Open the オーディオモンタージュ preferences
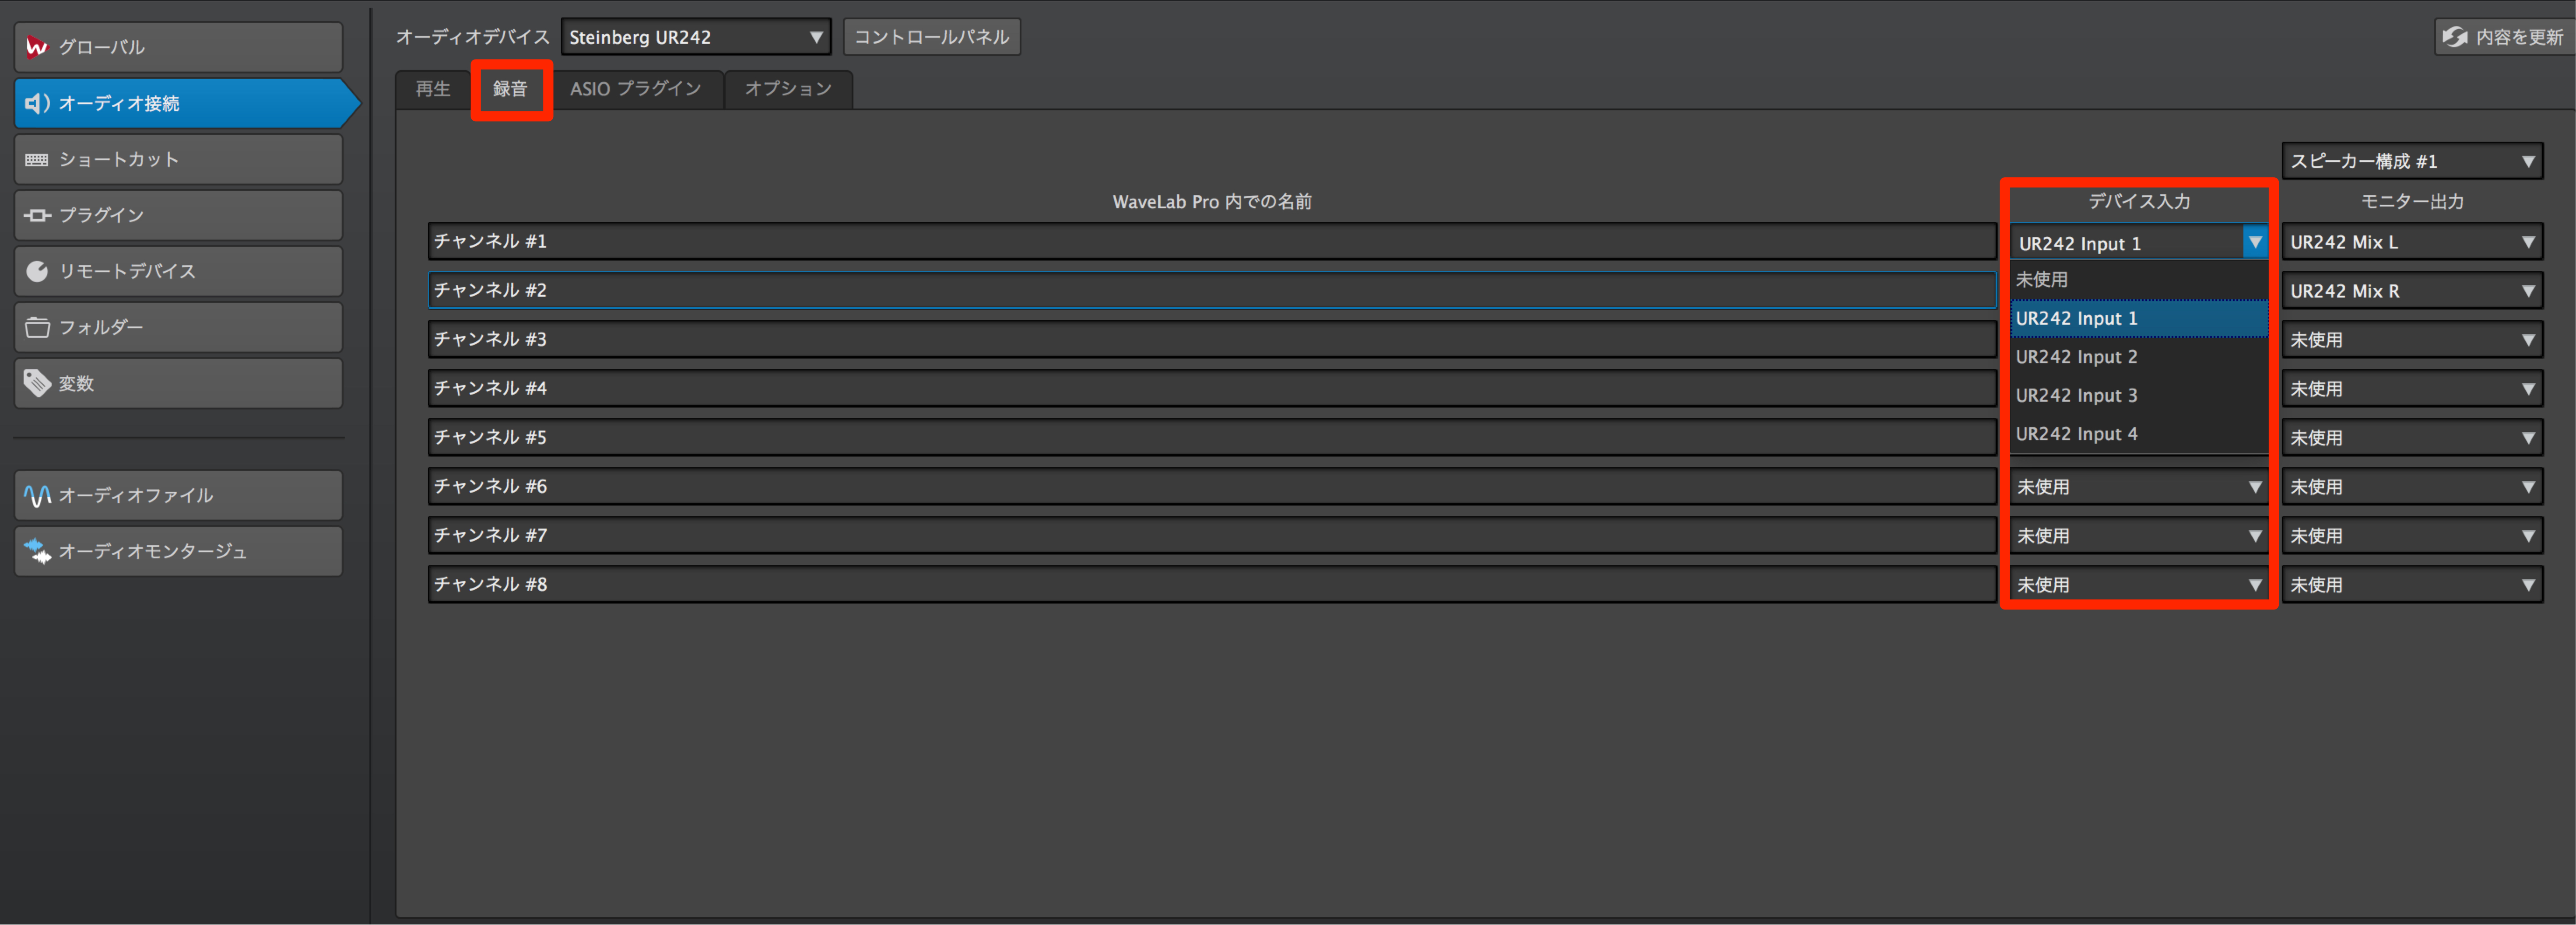 (x=178, y=551)
